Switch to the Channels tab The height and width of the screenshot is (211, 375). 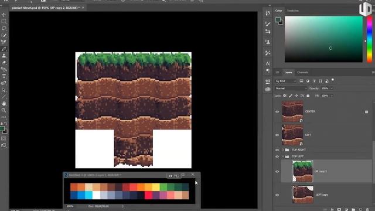pos(302,72)
